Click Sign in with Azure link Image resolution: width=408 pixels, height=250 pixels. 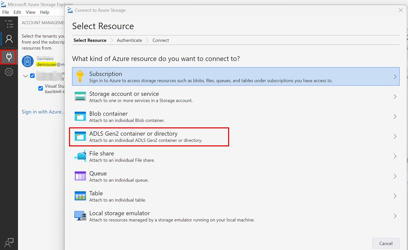click(x=43, y=112)
